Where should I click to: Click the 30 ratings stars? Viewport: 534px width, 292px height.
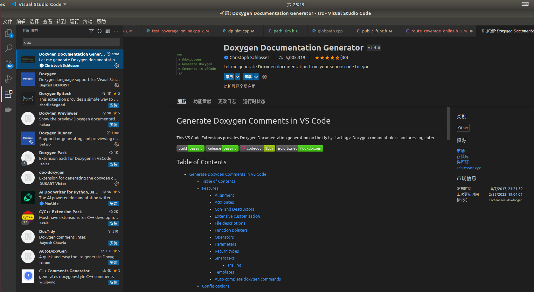[331, 58]
